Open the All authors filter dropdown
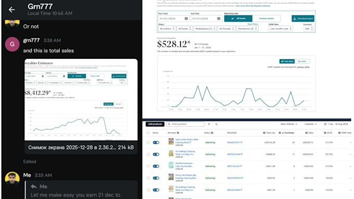The height and width of the screenshot is (199, 354). [x=167, y=29]
